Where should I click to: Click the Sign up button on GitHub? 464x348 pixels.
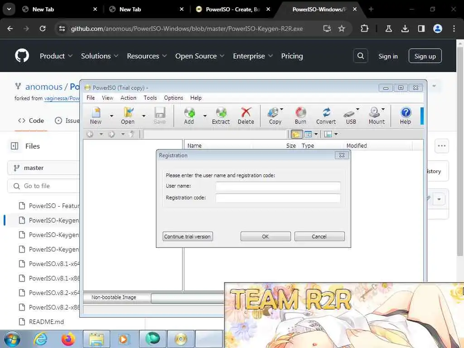coord(425,56)
